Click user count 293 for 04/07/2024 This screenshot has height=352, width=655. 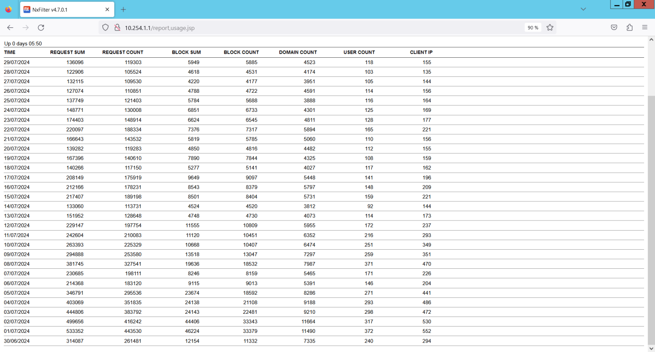369,302
